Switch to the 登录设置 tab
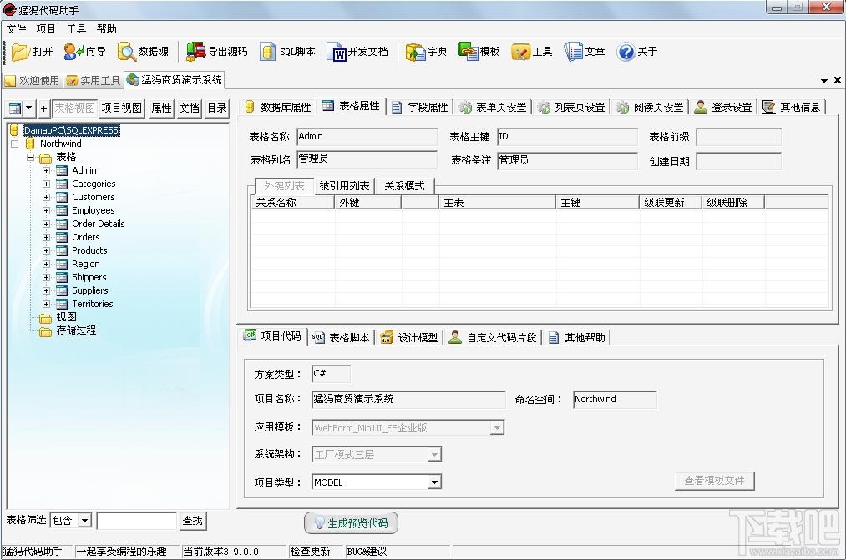Image resolution: width=846 pixels, height=560 pixels. [724, 108]
